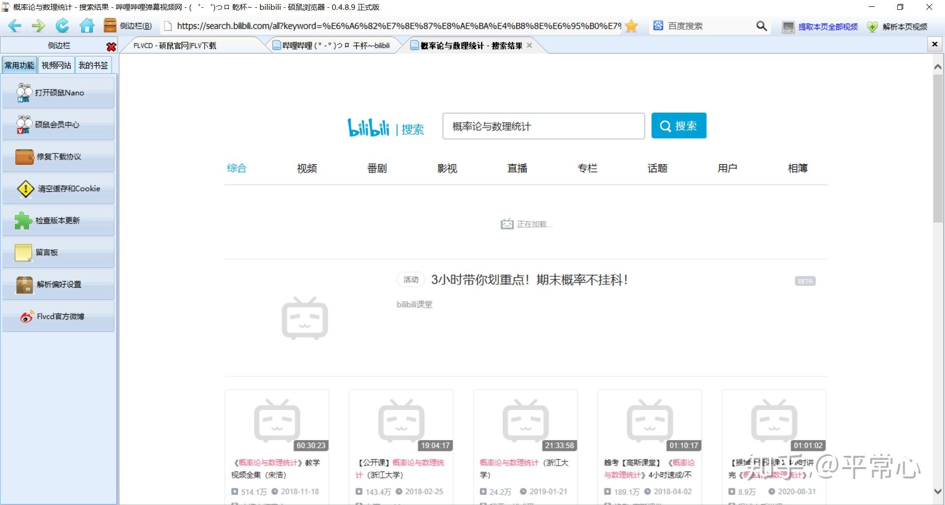
Task: Switch to 视频网站 sidebar tab
Action: (56, 65)
